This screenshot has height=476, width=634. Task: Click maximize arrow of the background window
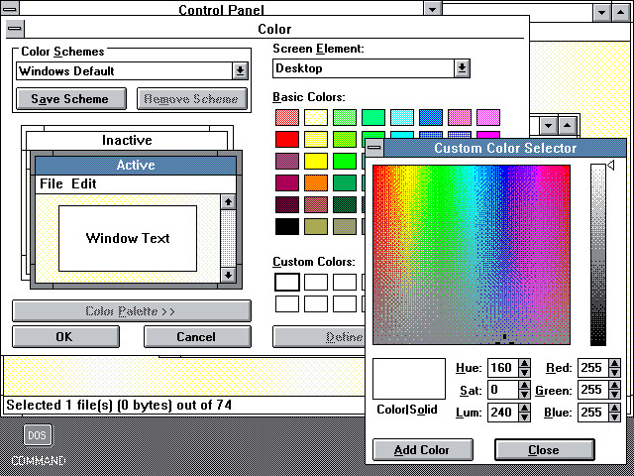(x=621, y=13)
